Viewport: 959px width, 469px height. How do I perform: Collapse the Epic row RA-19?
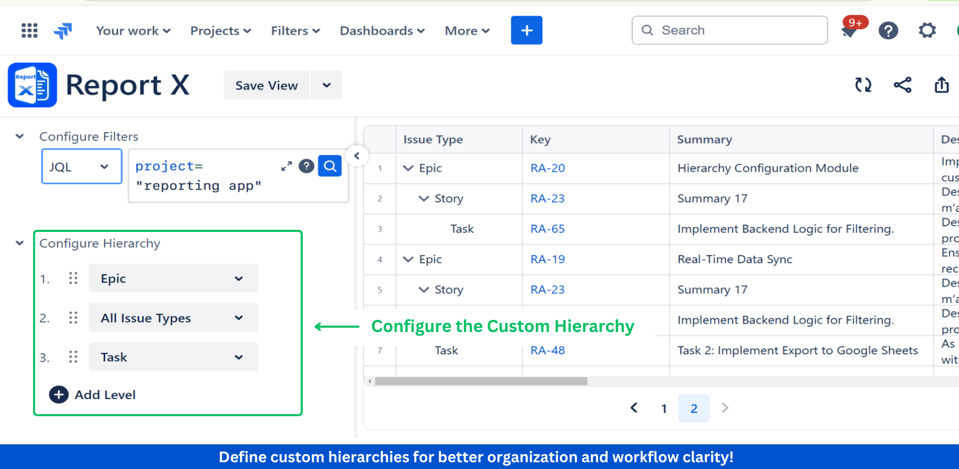409,260
